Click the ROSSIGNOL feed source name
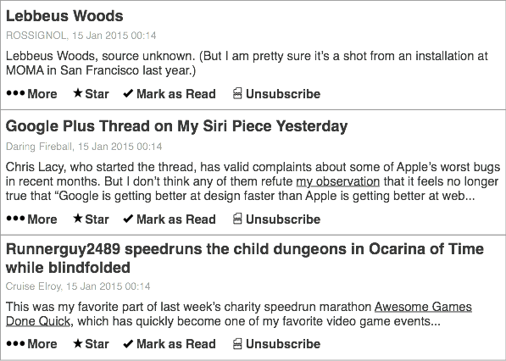Image resolution: width=506 pixels, height=361 pixels. pos(36,35)
